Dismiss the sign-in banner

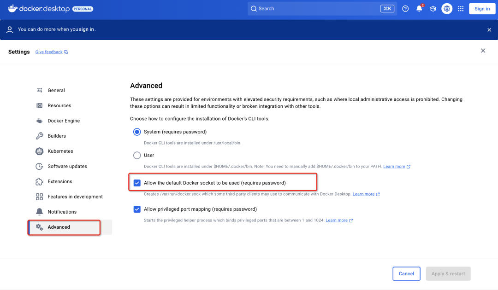[x=489, y=30]
